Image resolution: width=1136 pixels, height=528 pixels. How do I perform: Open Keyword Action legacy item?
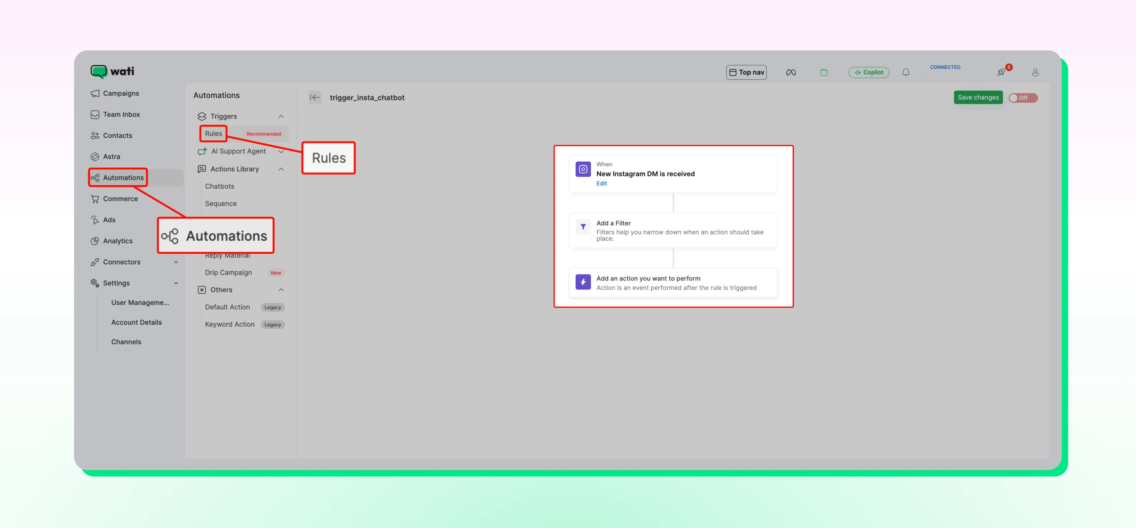click(230, 325)
